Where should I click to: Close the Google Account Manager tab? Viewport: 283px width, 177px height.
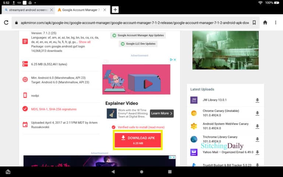click(x=105, y=10)
